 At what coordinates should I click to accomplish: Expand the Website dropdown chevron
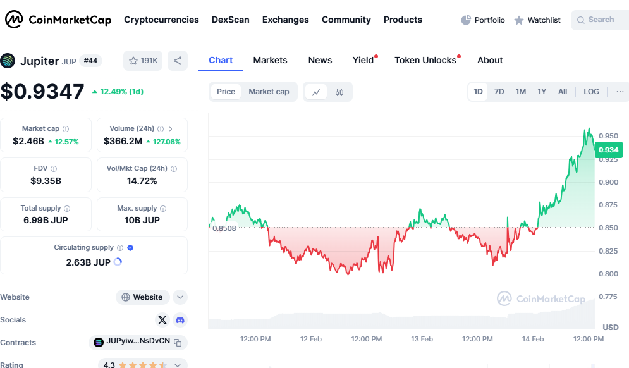(180, 297)
